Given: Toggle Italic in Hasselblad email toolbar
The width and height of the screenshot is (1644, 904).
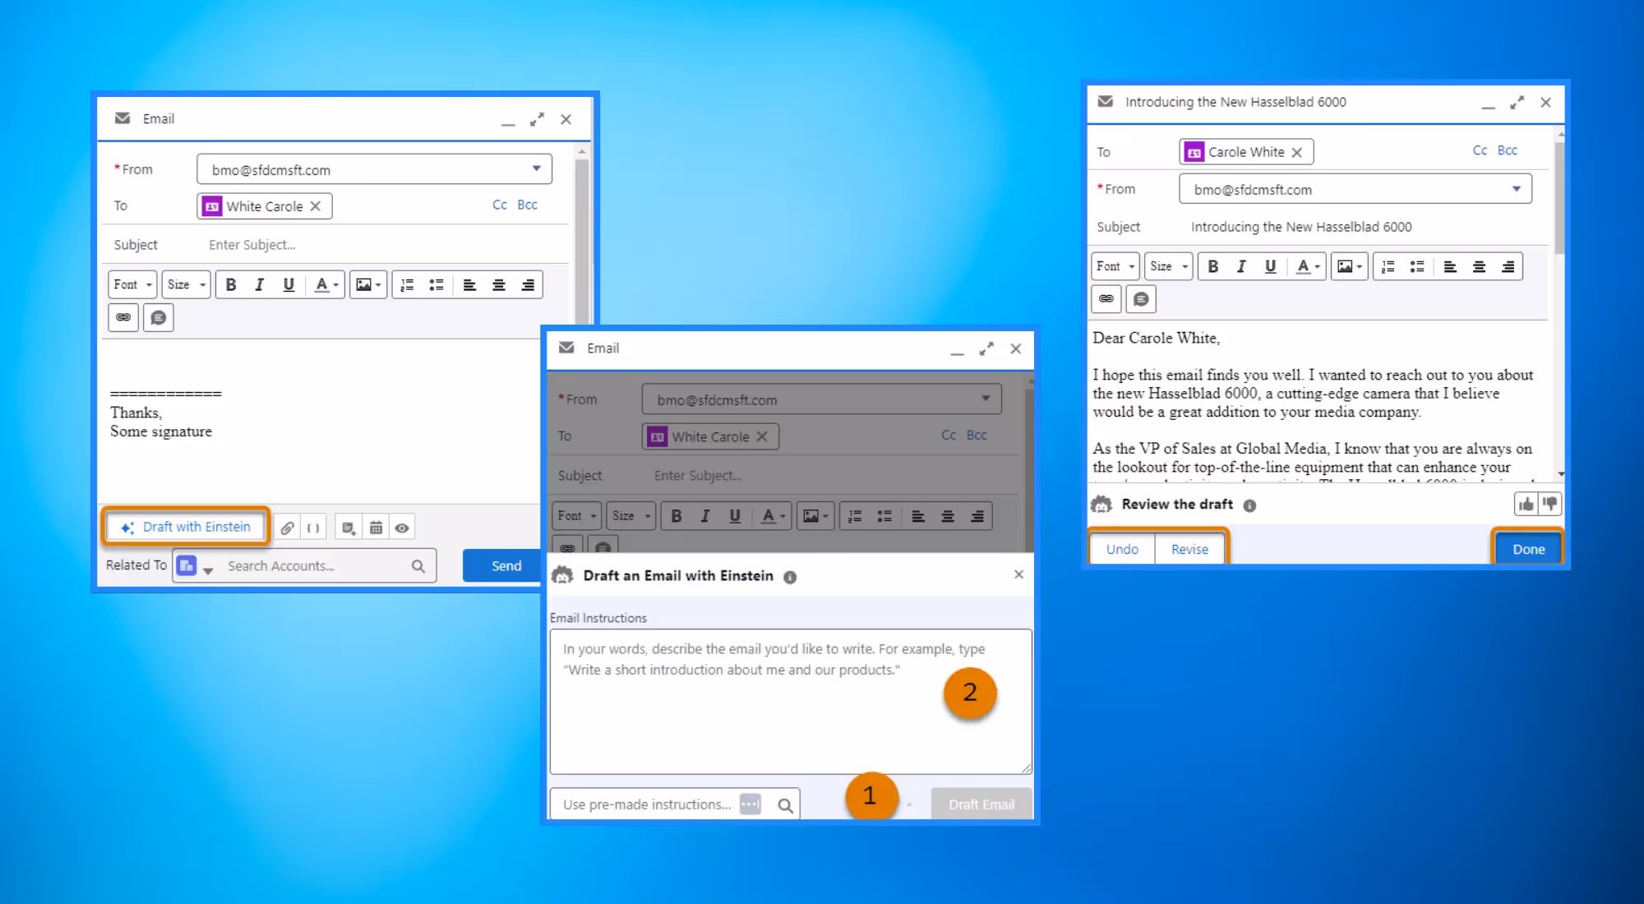Looking at the screenshot, I should pos(1241,266).
